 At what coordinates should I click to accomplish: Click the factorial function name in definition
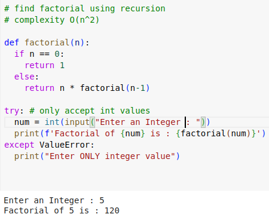click(x=47, y=42)
